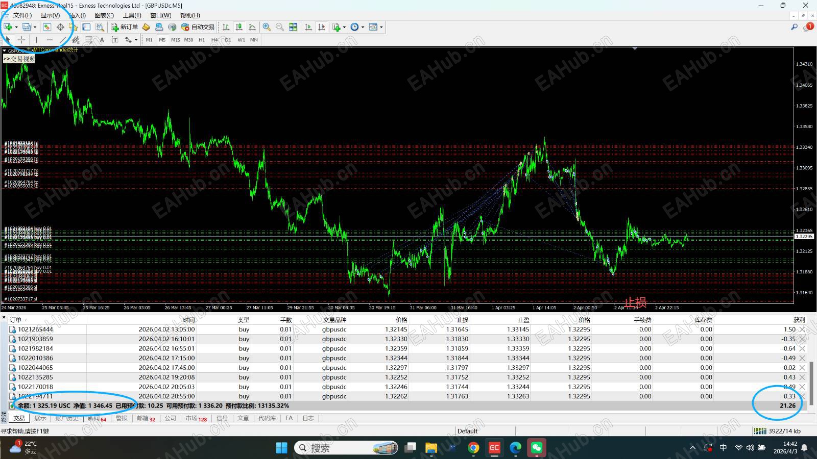Switch to the 代码库 terminal tab
The image size is (817, 459).
[x=267, y=418]
